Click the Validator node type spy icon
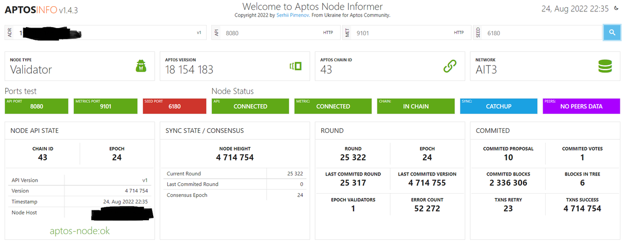 [x=141, y=66]
